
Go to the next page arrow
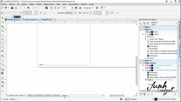pos(20,96)
